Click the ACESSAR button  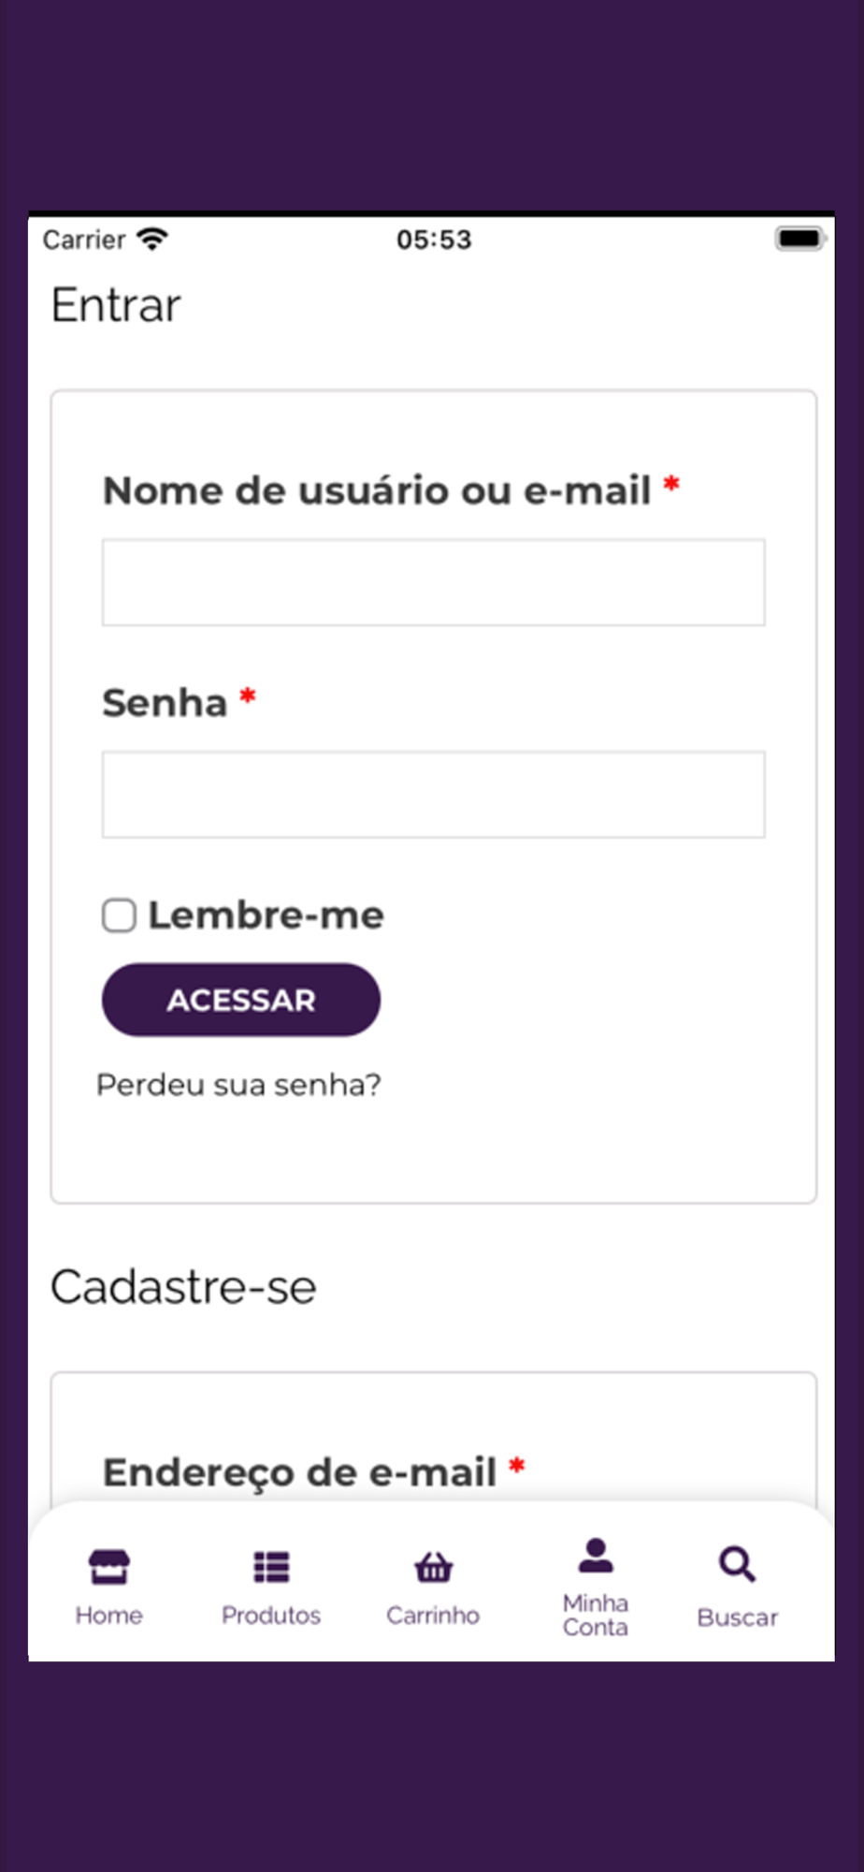(241, 1000)
